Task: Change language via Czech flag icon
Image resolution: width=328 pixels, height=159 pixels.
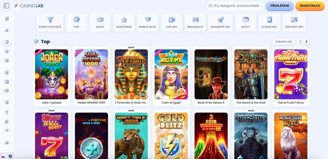Action: [x=3, y=156]
